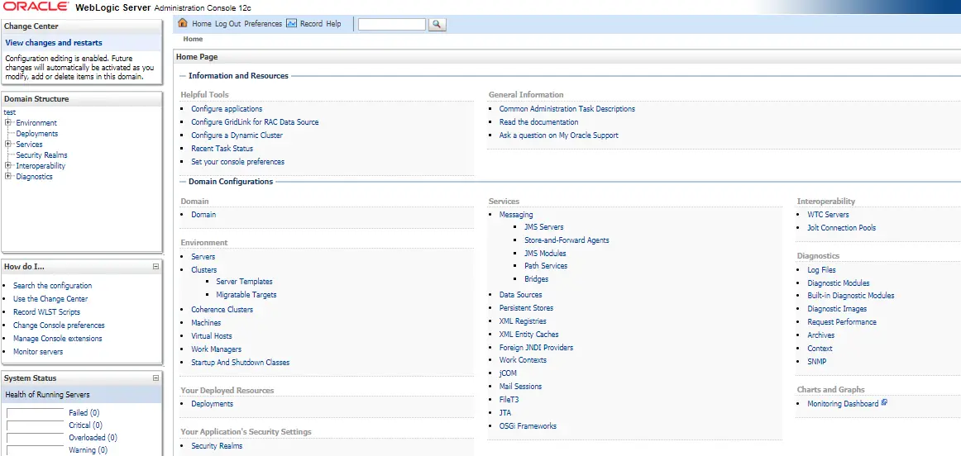
Task: Click Log Out in the top toolbar
Action: [227, 24]
